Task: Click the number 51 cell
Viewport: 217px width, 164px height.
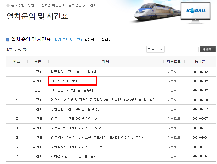Action: click(x=17, y=156)
